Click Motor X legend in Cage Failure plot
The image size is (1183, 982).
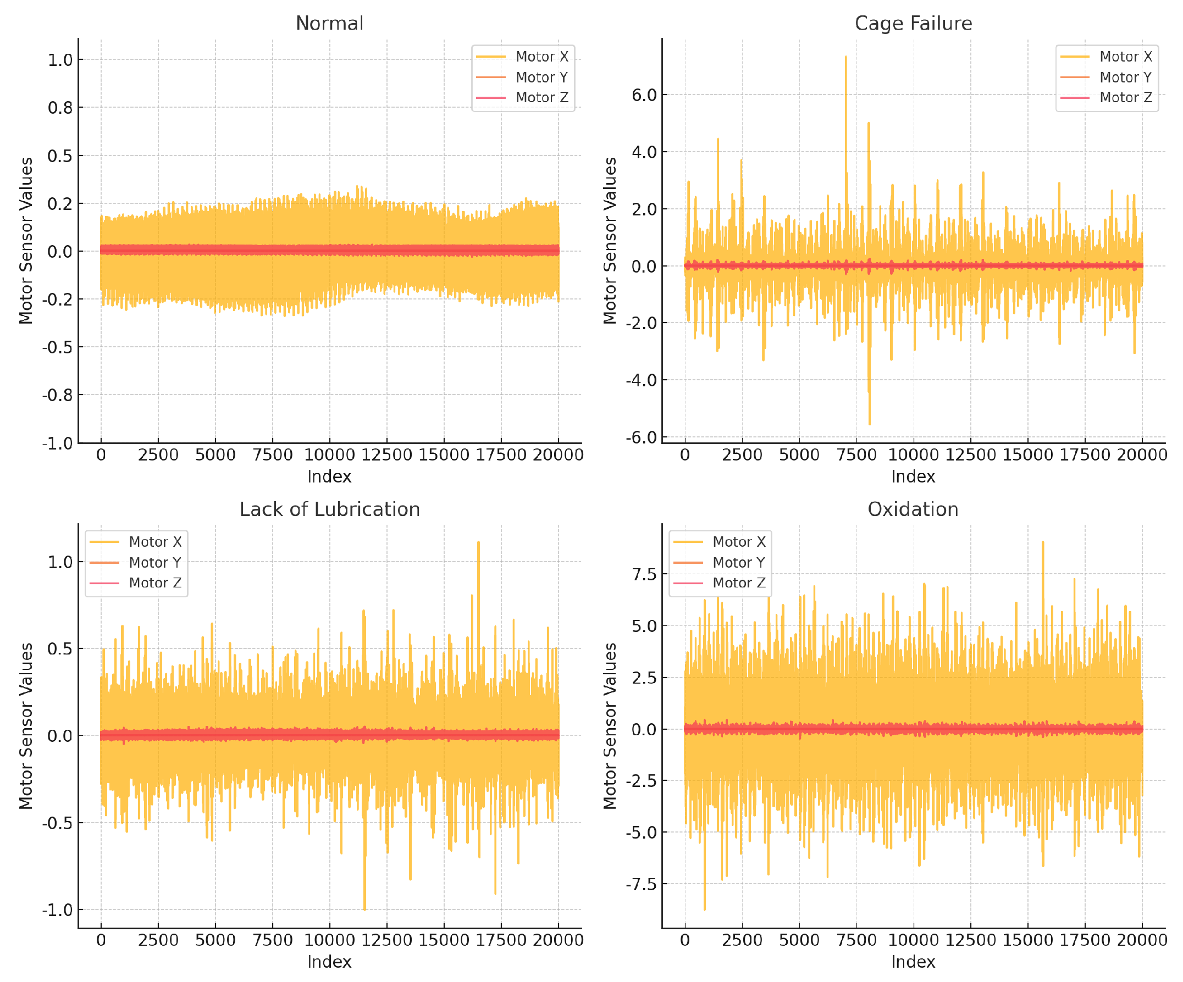point(1125,57)
